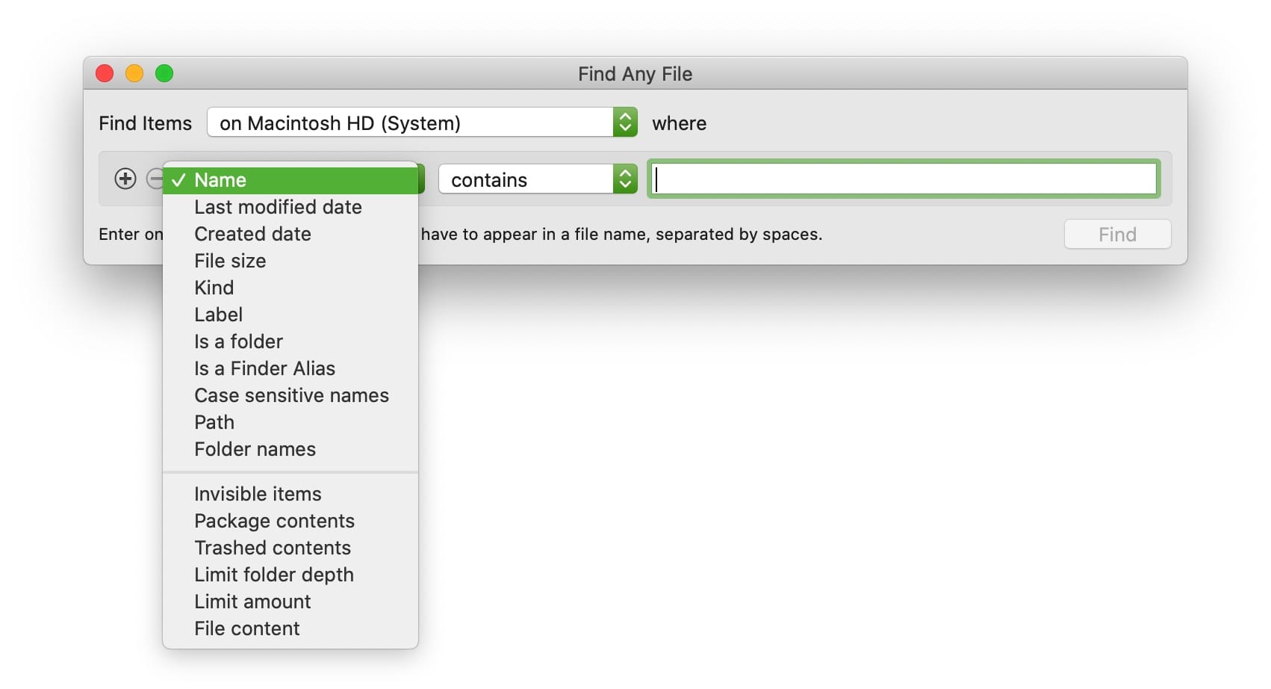Click the green zoom window button
Image resolution: width=1271 pixels, height=689 pixels.
(x=164, y=73)
